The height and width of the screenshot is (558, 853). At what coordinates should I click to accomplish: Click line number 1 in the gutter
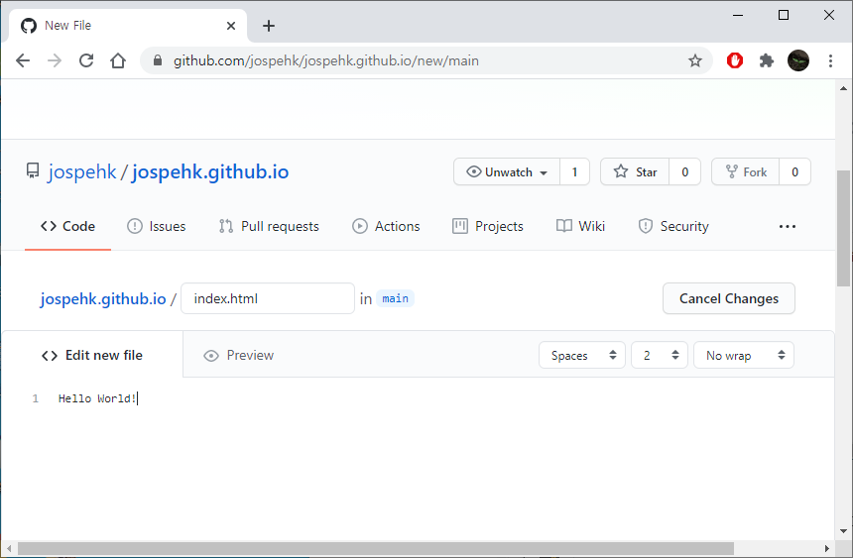[36, 398]
